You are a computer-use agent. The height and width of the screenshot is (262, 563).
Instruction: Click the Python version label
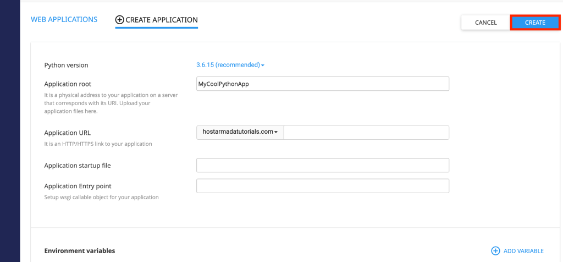[x=66, y=65]
